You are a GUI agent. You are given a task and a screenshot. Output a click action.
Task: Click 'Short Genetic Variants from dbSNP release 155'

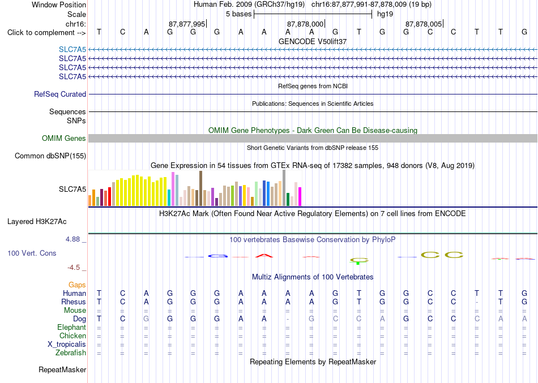pyautogui.click(x=313, y=148)
